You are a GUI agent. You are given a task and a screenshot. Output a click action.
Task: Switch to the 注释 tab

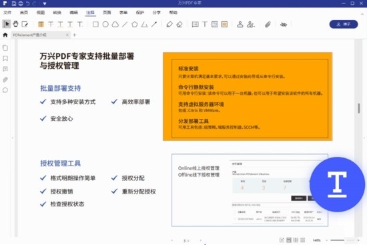[90, 13]
